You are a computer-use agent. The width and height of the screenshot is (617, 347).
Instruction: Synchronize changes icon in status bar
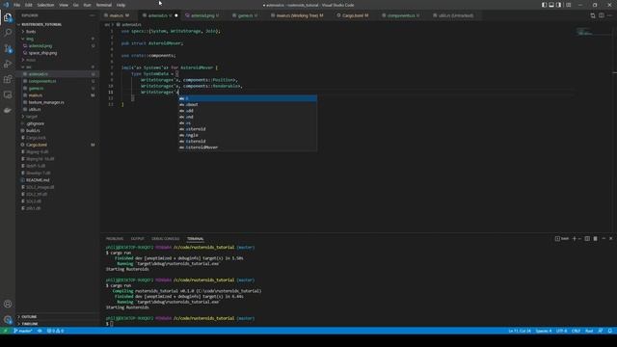tap(40, 331)
